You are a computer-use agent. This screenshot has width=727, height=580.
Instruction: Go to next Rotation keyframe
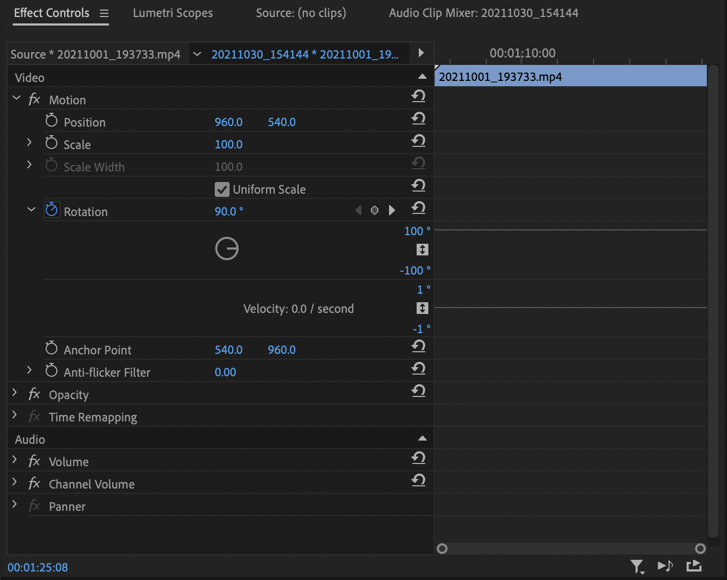(392, 211)
